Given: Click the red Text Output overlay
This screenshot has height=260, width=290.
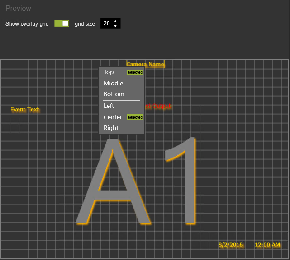Looking at the screenshot, I should tap(159, 107).
